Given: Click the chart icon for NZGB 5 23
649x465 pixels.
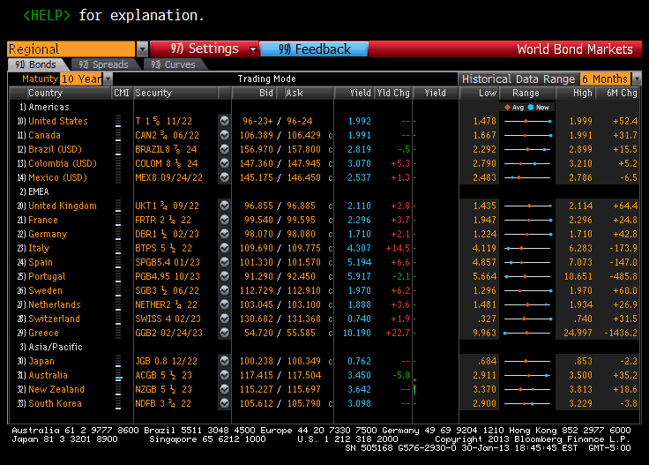Looking at the screenshot, I should click(224, 389).
